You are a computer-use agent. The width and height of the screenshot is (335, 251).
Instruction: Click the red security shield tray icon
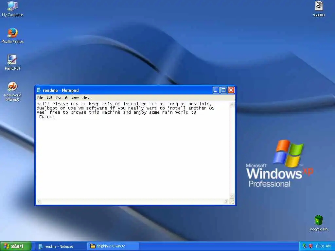point(311,246)
